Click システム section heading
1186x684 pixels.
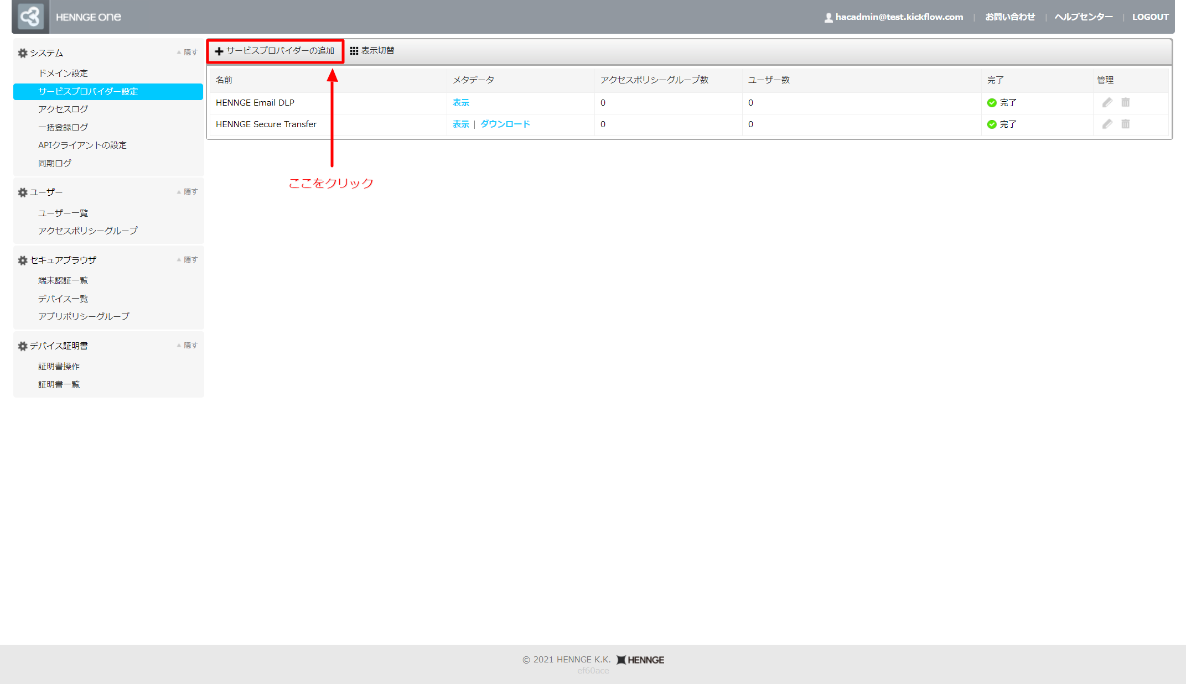coord(46,53)
